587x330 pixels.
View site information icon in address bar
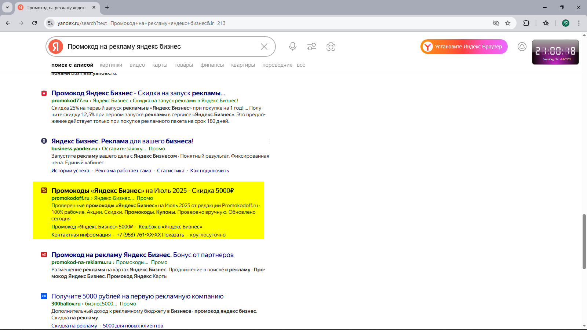[x=50, y=23]
